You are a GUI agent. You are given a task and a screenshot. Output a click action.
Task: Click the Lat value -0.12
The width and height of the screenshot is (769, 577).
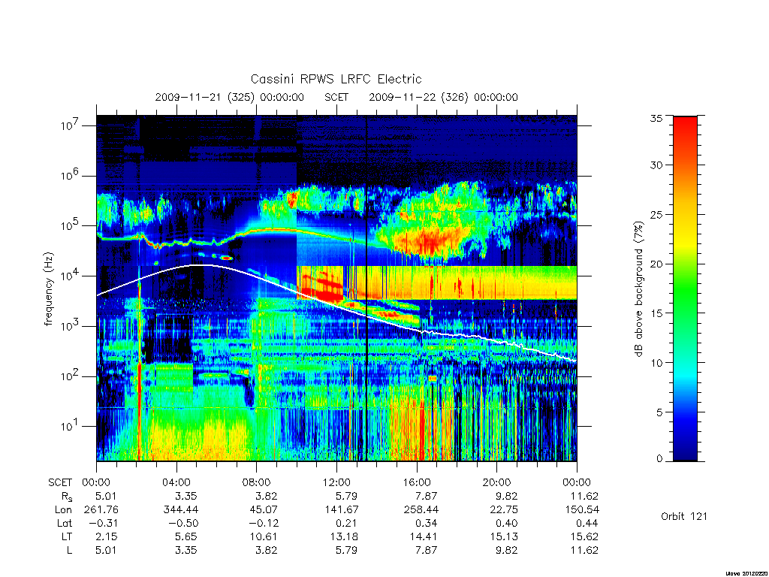coord(264,524)
